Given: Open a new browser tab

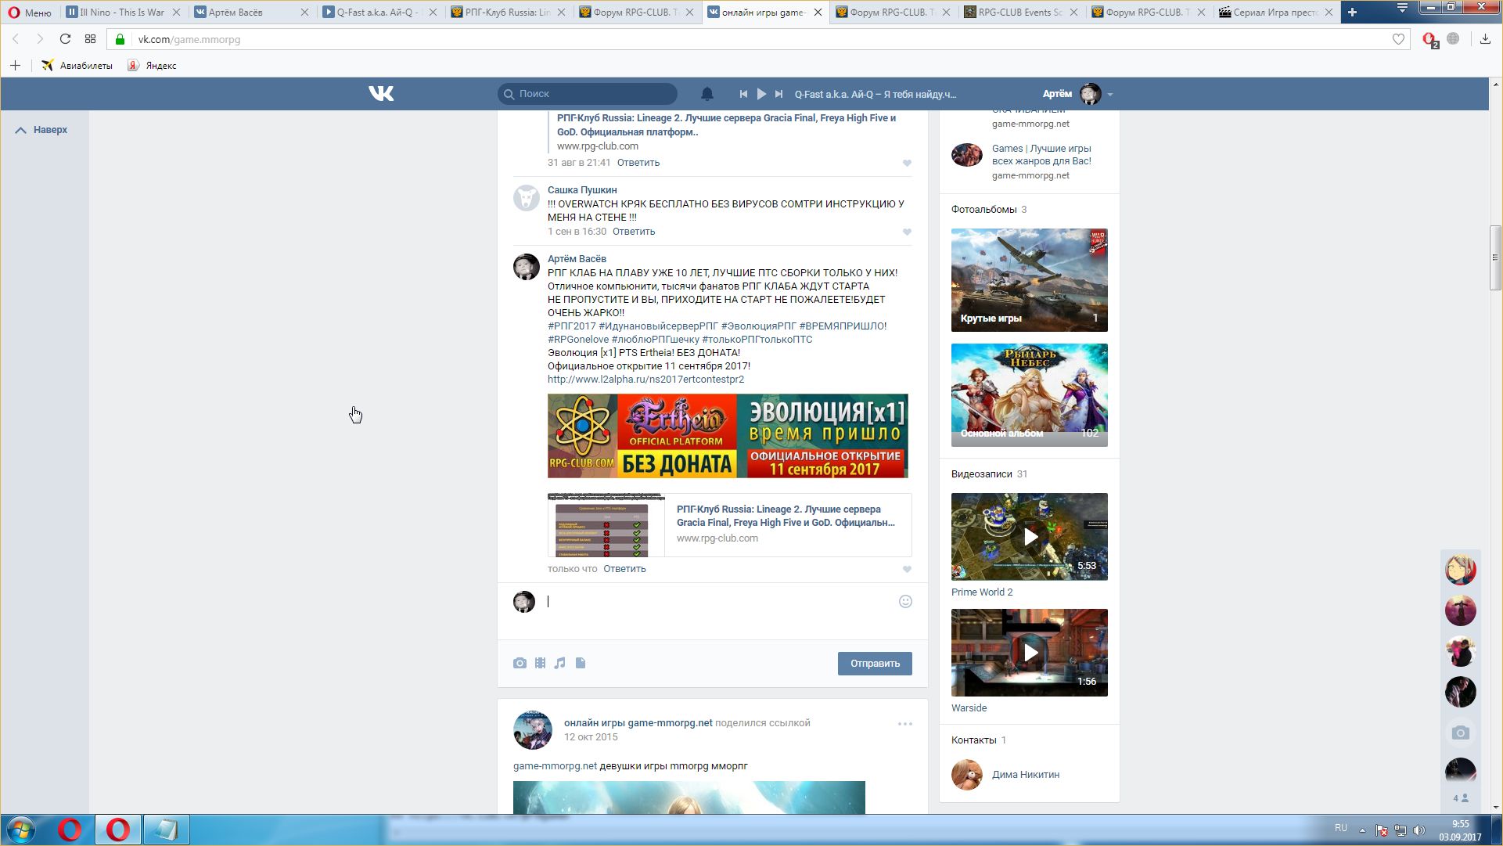Looking at the screenshot, I should click(1352, 13).
